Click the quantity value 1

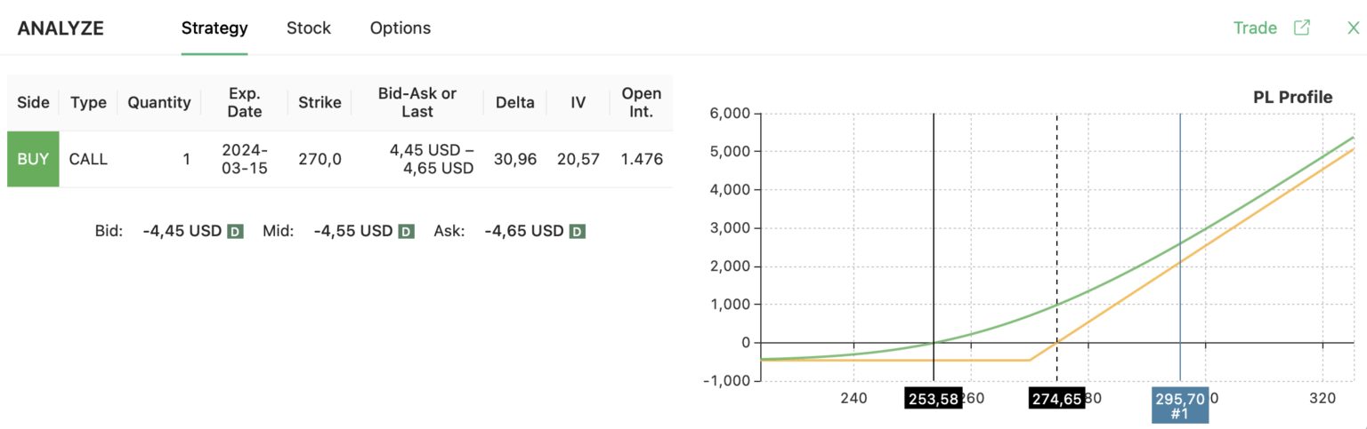click(x=186, y=159)
